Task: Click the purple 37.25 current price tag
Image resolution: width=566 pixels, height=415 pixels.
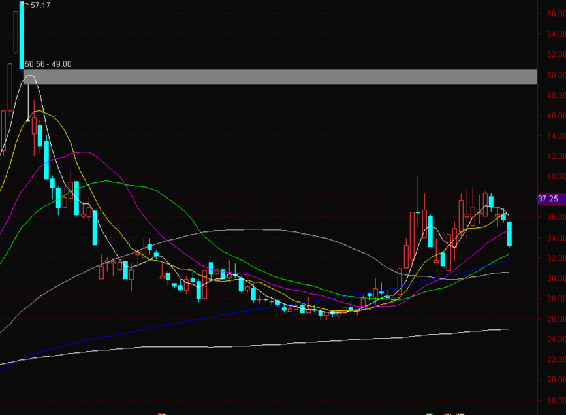Action: (x=551, y=199)
